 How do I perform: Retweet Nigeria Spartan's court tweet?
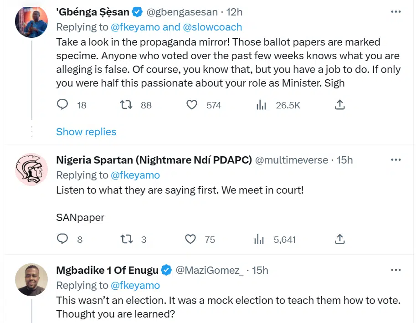tap(125, 239)
